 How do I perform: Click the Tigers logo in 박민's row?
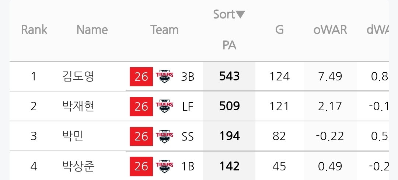[164, 136]
